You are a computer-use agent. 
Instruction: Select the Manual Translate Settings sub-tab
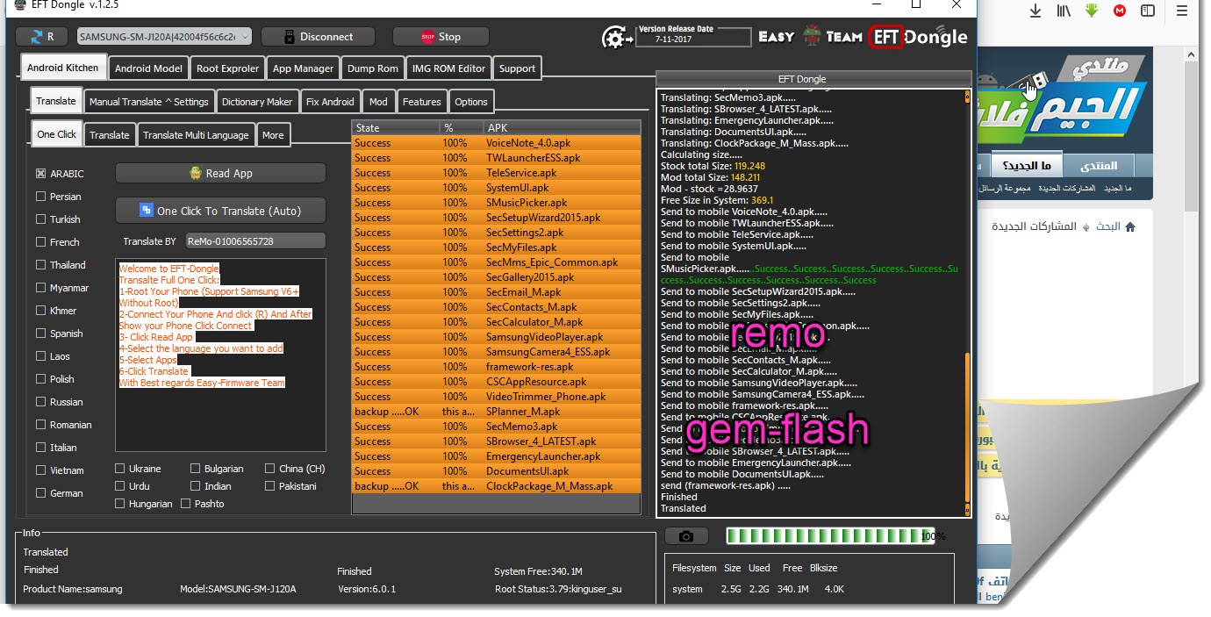149,102
